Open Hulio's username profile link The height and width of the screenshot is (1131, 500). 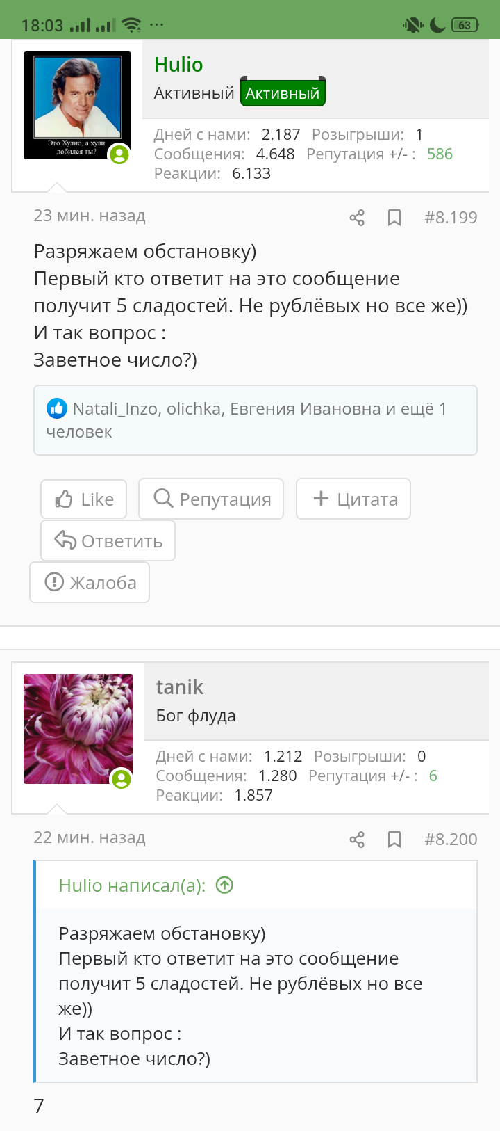tap(178, 65)
